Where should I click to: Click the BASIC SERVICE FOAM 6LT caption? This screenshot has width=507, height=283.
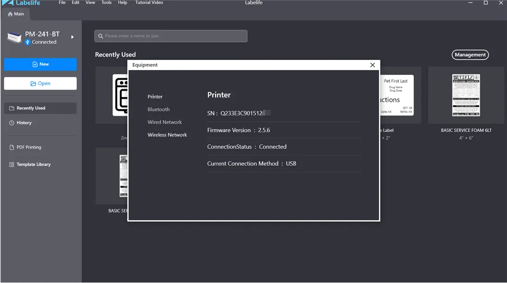466,130
